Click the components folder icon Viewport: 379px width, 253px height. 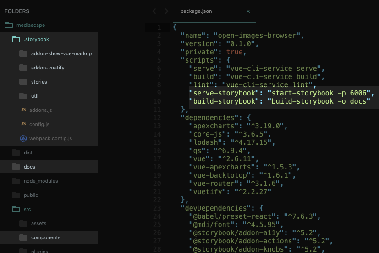click(23, 237)
